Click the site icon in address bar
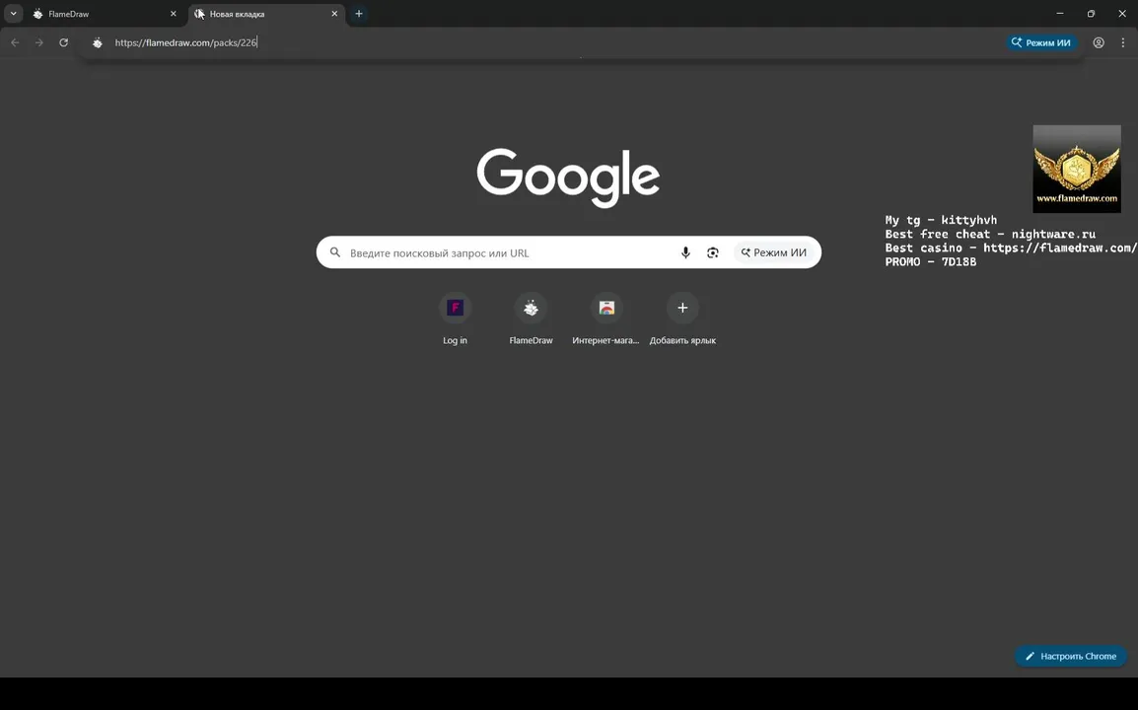1138x710 pixels. point(98,42)
